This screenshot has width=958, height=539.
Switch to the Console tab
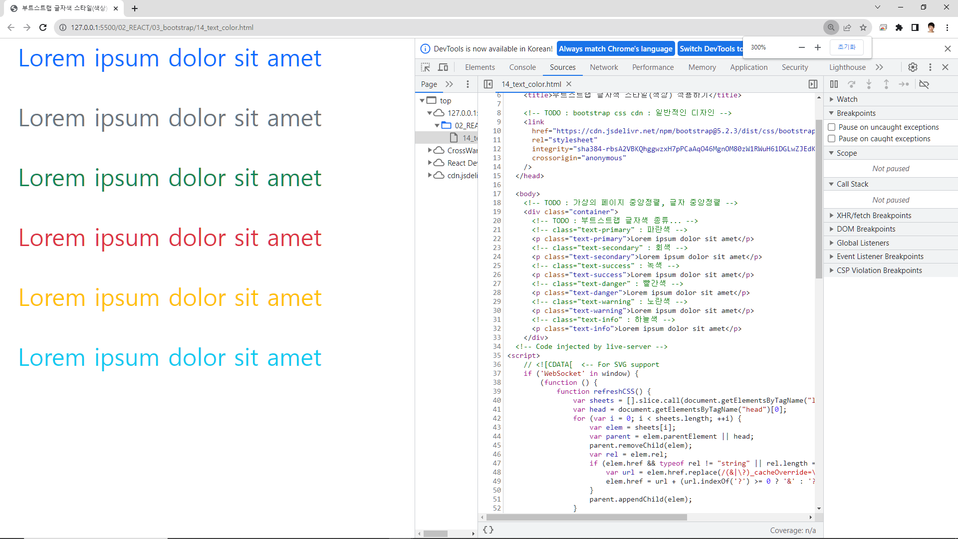[x=522, y=67]
